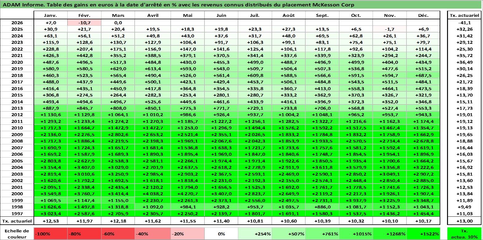Select the 'Mars' column header
Image resolution: width=483 pixels, height=240 pixels.
pyautogui.click(x=118, y=15)
